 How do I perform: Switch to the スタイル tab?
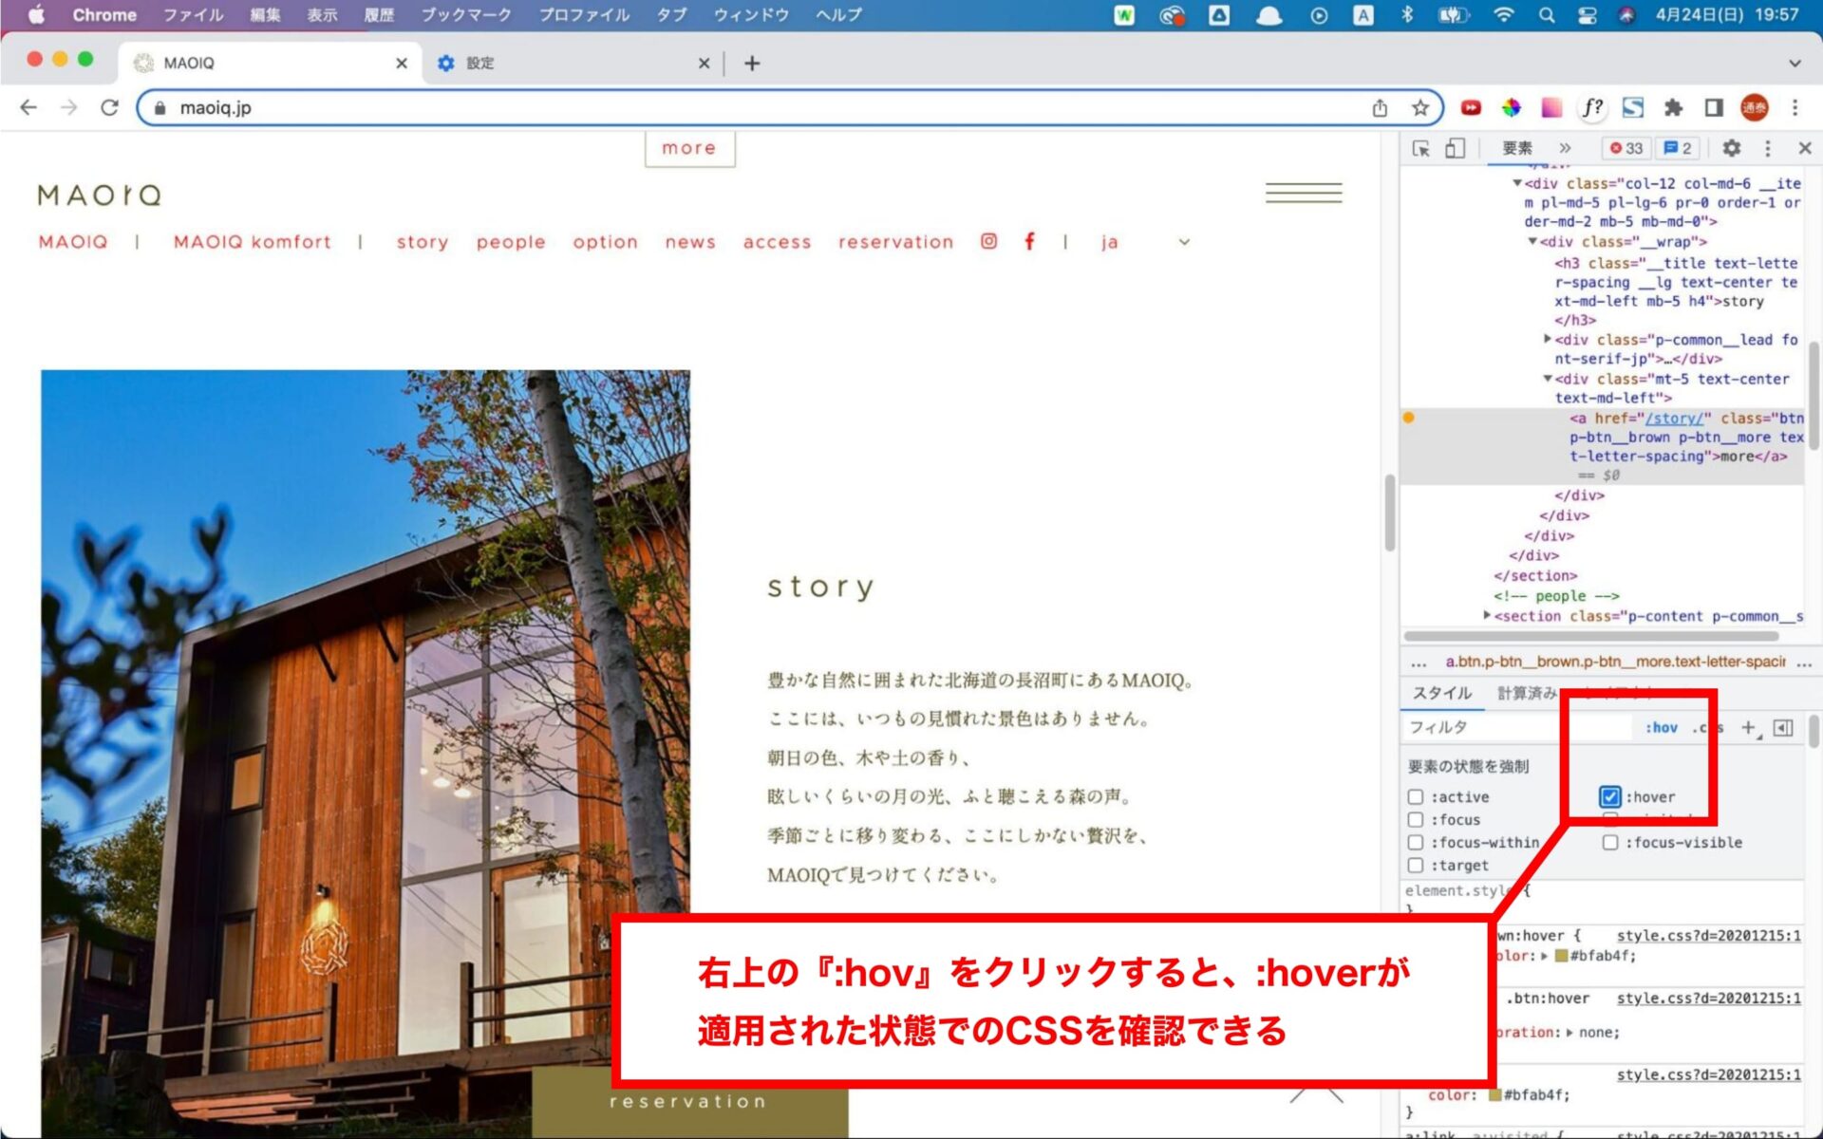[x=1441, y=693]
